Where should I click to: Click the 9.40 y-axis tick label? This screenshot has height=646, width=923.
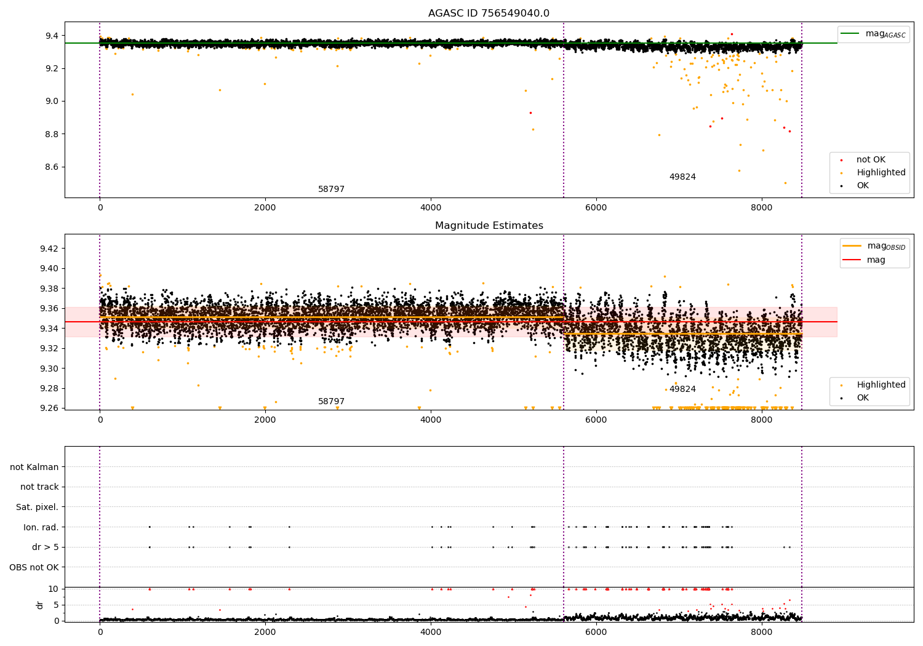[x=49, y=268]
